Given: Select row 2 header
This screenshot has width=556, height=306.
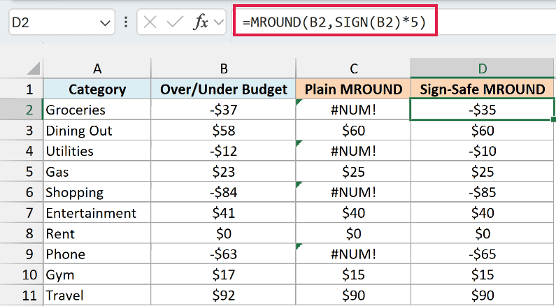Looking at the screenshot, I should click(x=21, y=110).
